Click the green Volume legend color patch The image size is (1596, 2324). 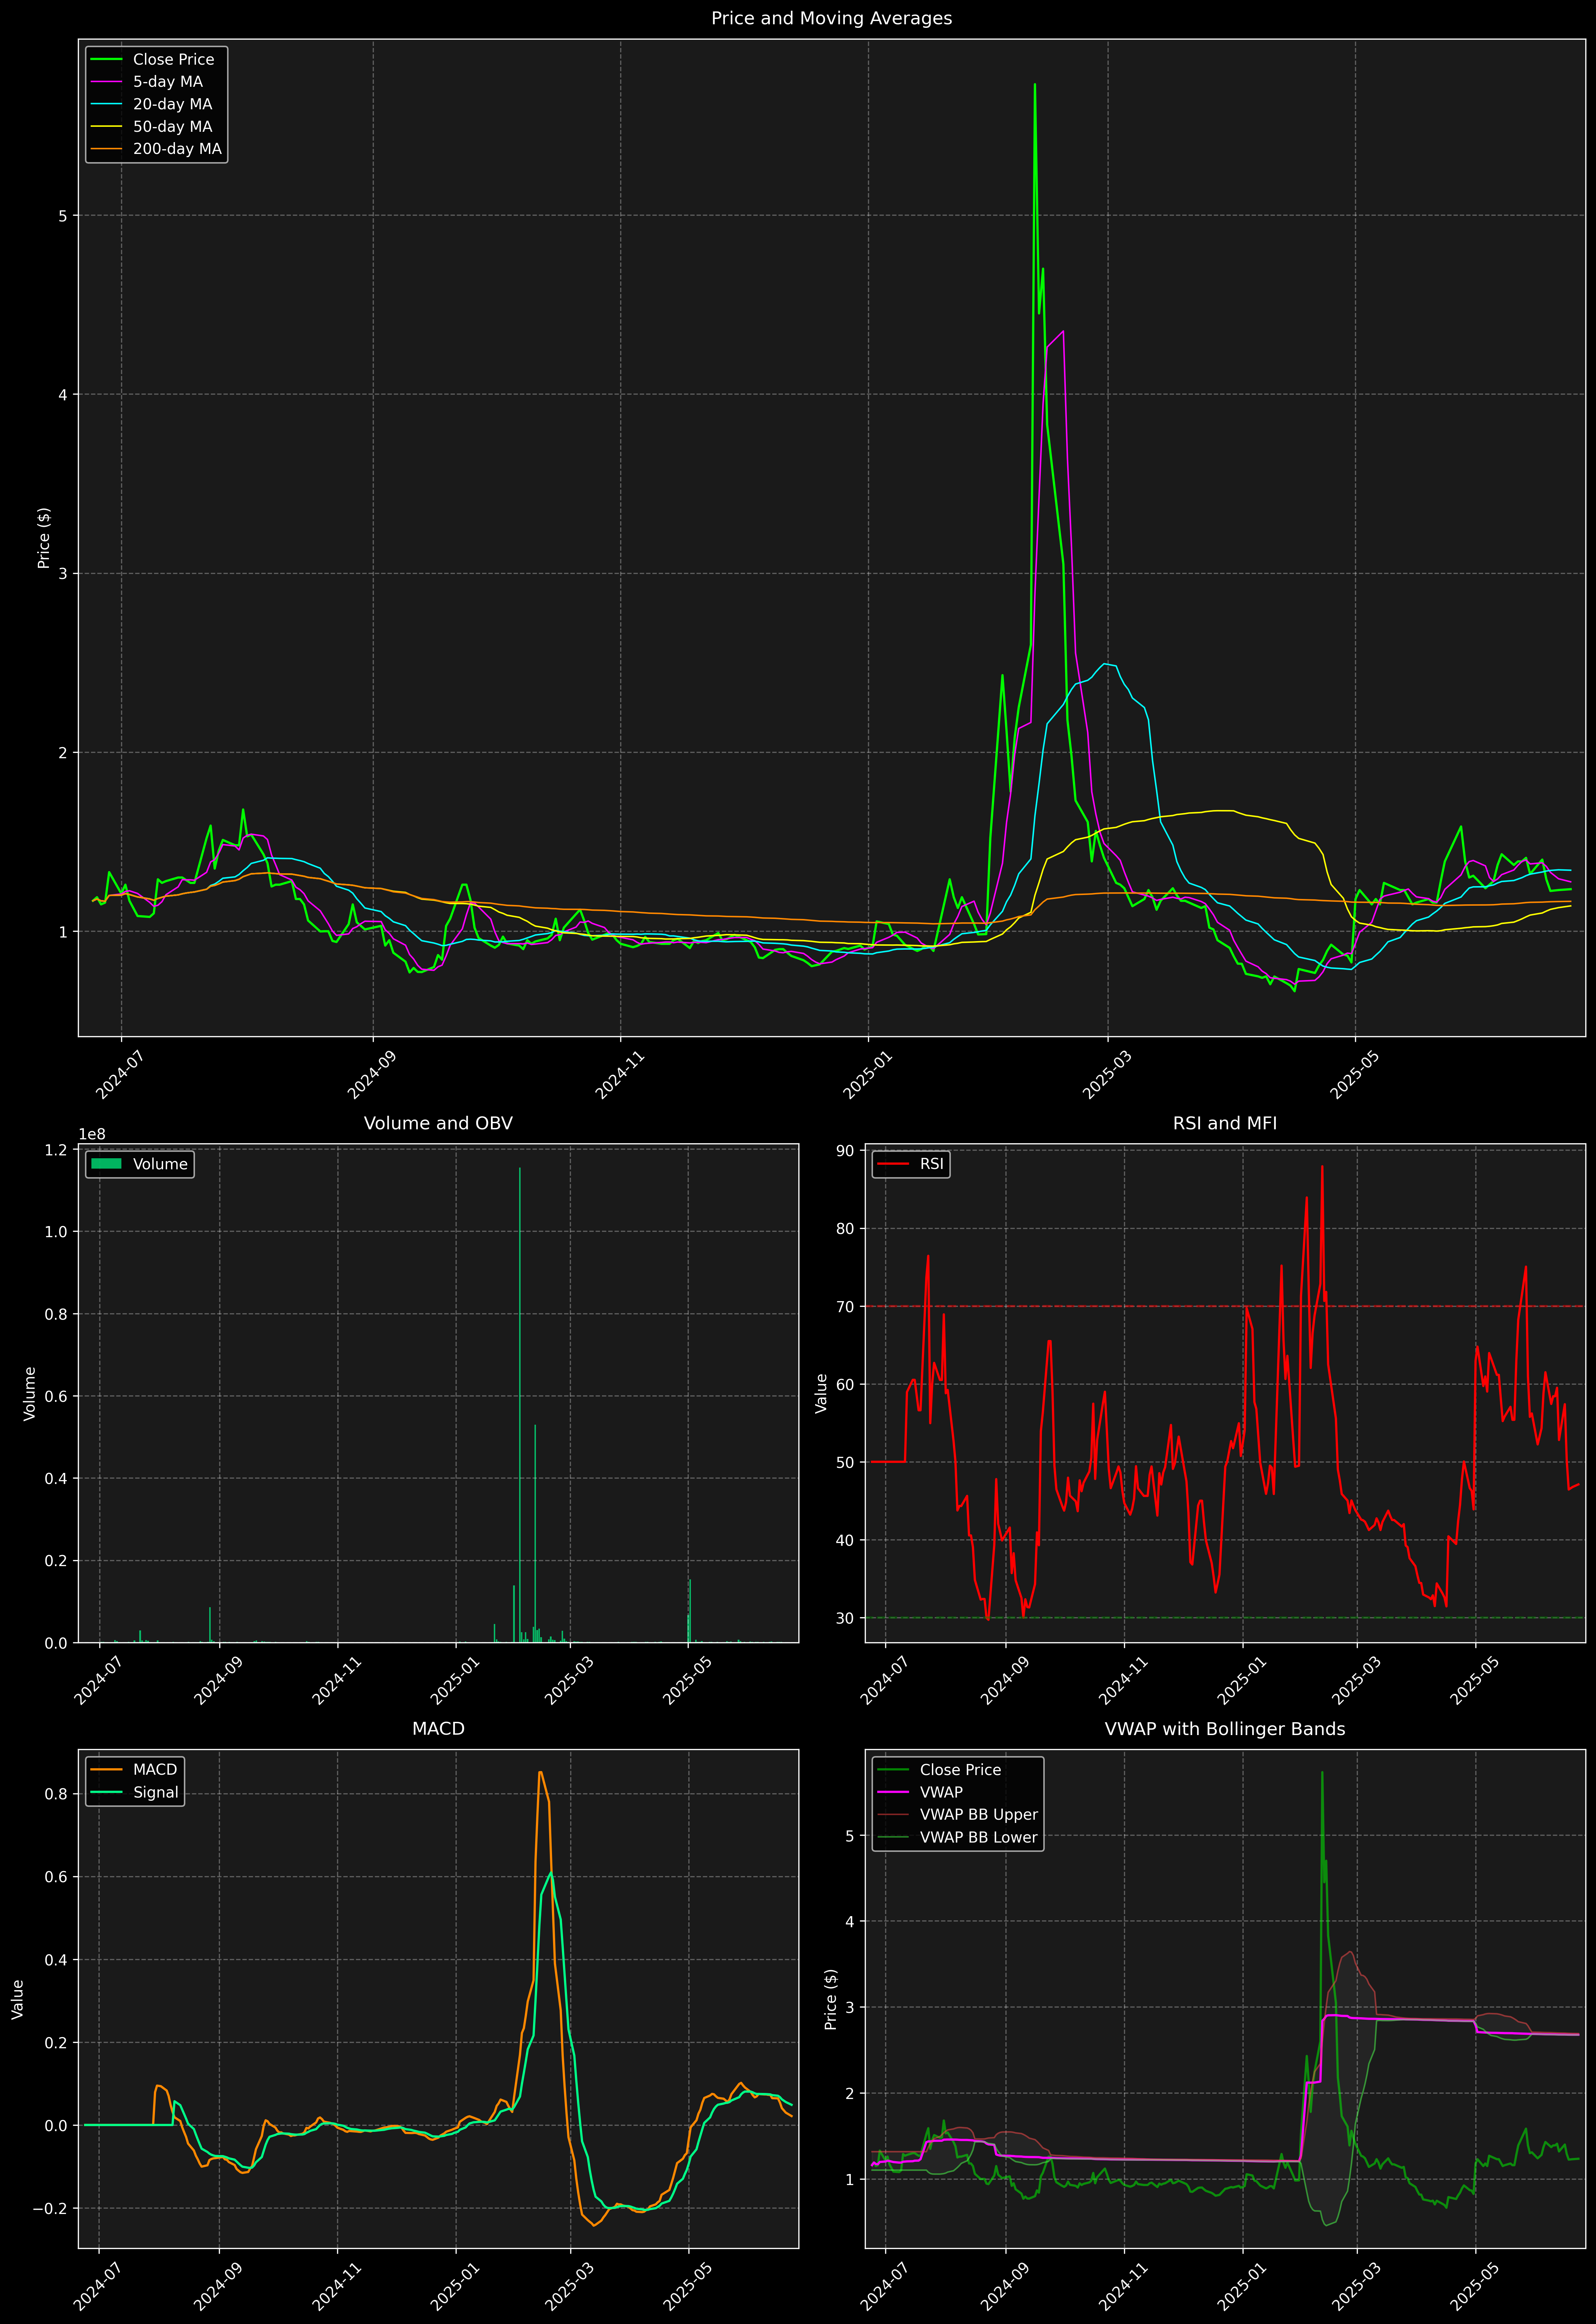click(106, 1164)
